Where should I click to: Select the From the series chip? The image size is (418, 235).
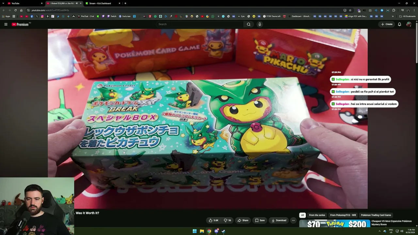point(317,215)
